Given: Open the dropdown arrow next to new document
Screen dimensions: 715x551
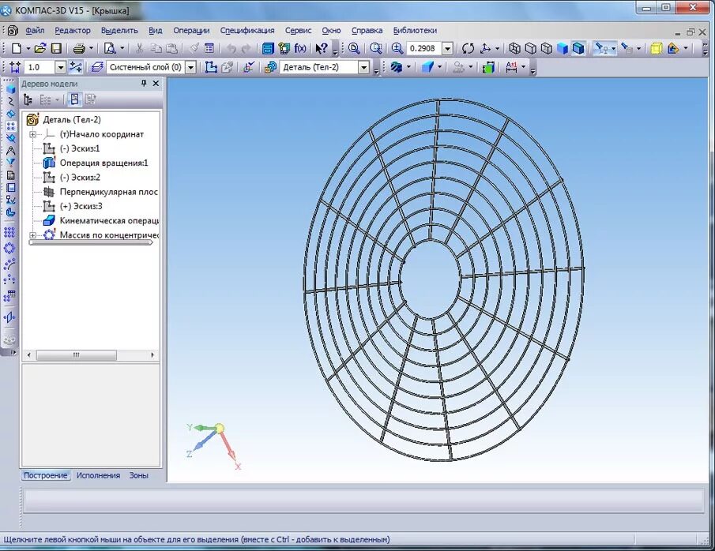Looking at the screenshot, I should (x=28, y=48).
